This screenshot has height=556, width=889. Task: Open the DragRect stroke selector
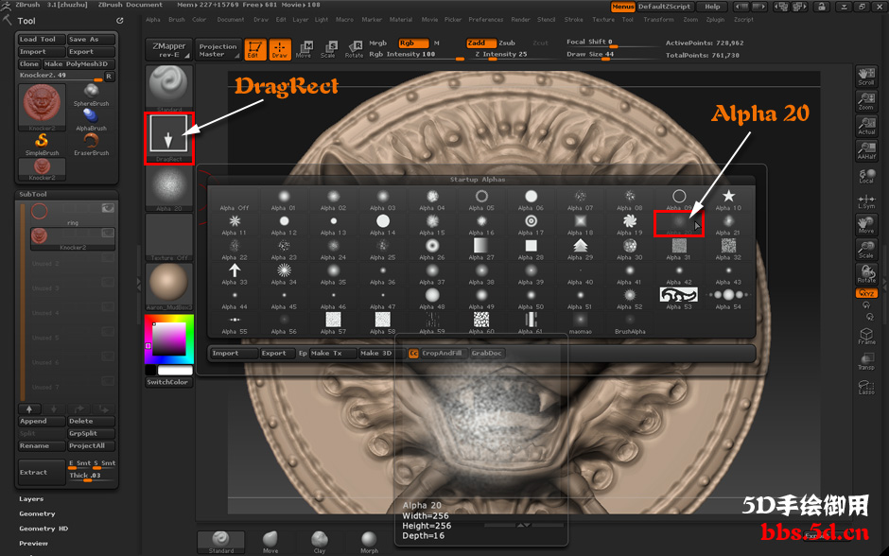[168, 137]
